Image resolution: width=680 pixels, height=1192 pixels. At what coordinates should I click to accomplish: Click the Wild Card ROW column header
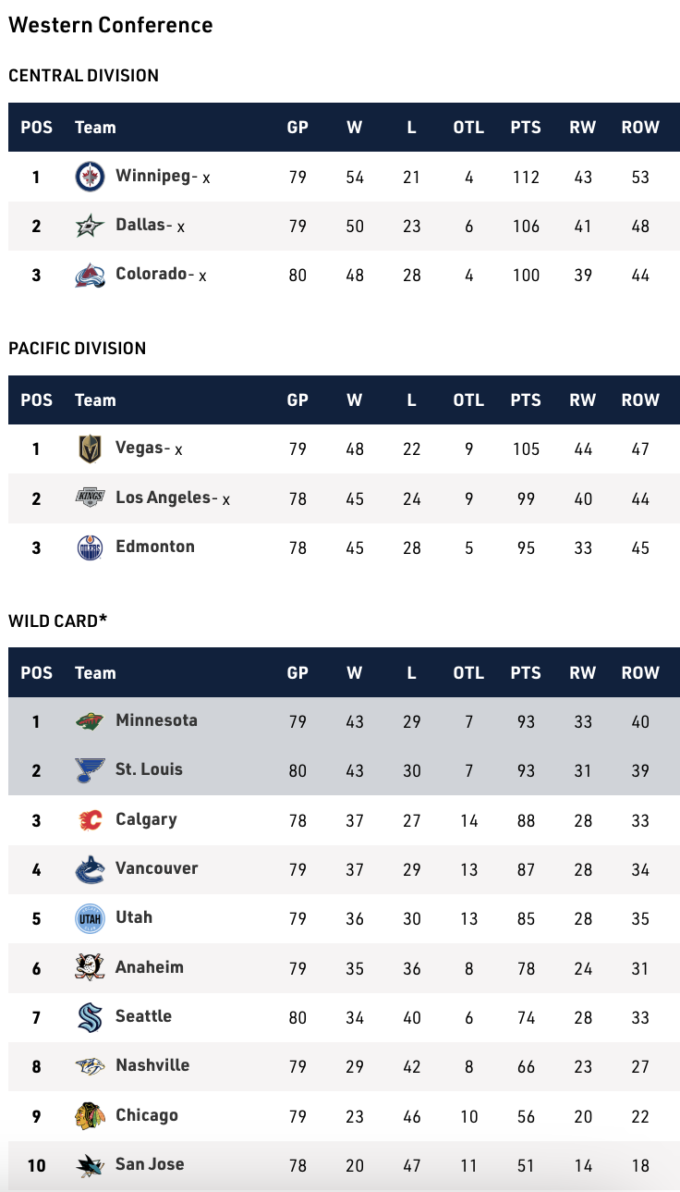tap(640, 672)
